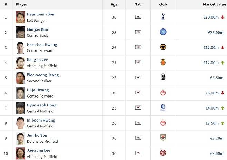Open Min-jae Kim's player profile link
227x160 pixels.
(x=37, y=30)
